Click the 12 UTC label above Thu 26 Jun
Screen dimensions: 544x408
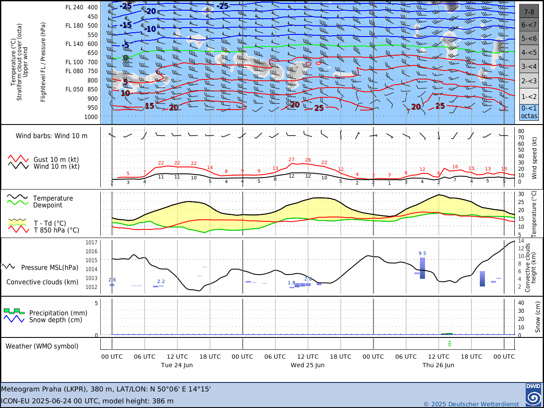tap(439, 357)
